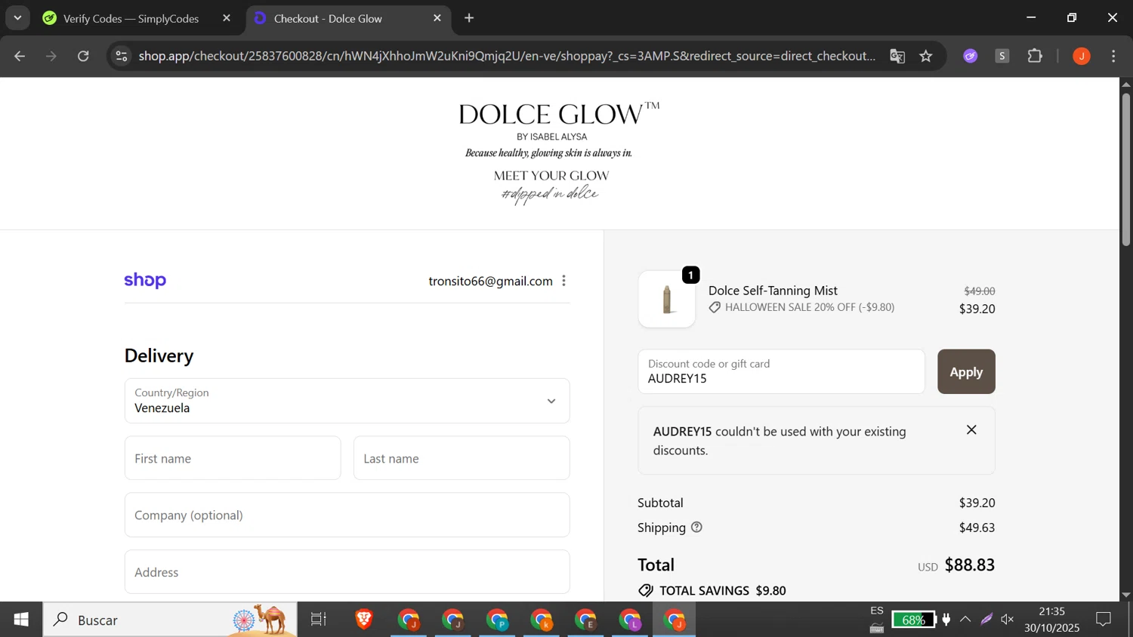View site information icon in address bar

pos(122,56)
